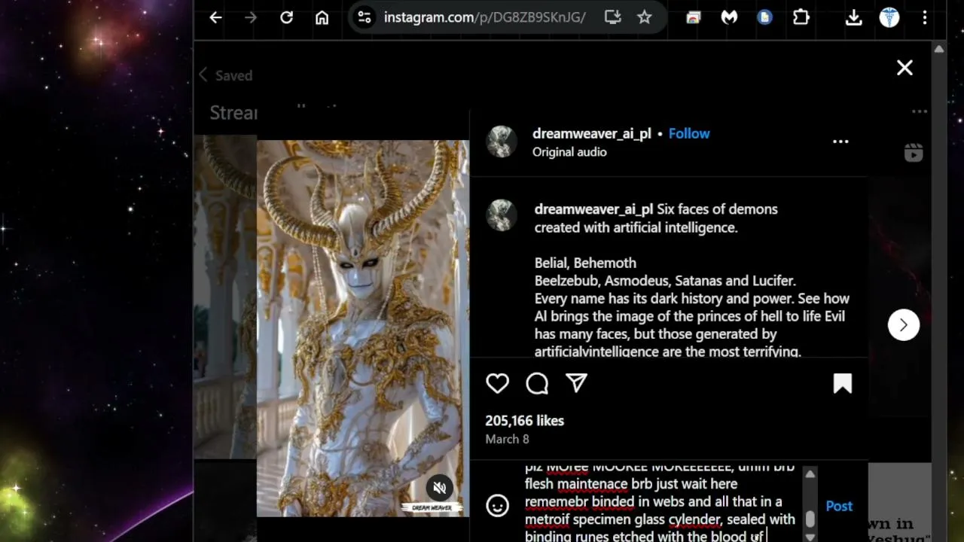
Task: Install the app using address bar icon
Action: (612, 17)
